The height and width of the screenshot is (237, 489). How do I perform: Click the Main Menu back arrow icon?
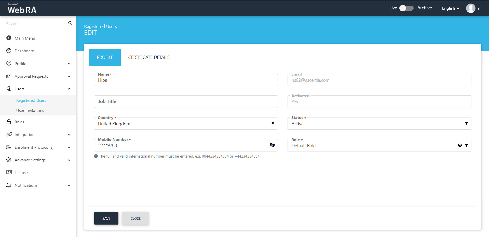coord(9,38)
